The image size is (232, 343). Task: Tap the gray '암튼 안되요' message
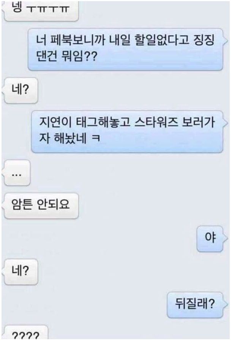pos(41,206)
